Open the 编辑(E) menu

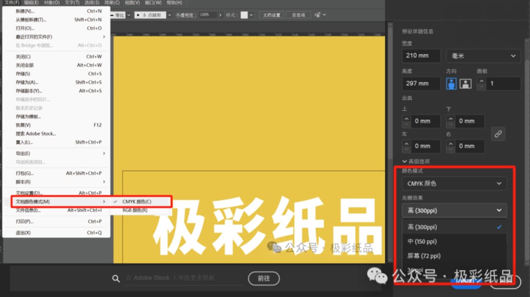31,2
